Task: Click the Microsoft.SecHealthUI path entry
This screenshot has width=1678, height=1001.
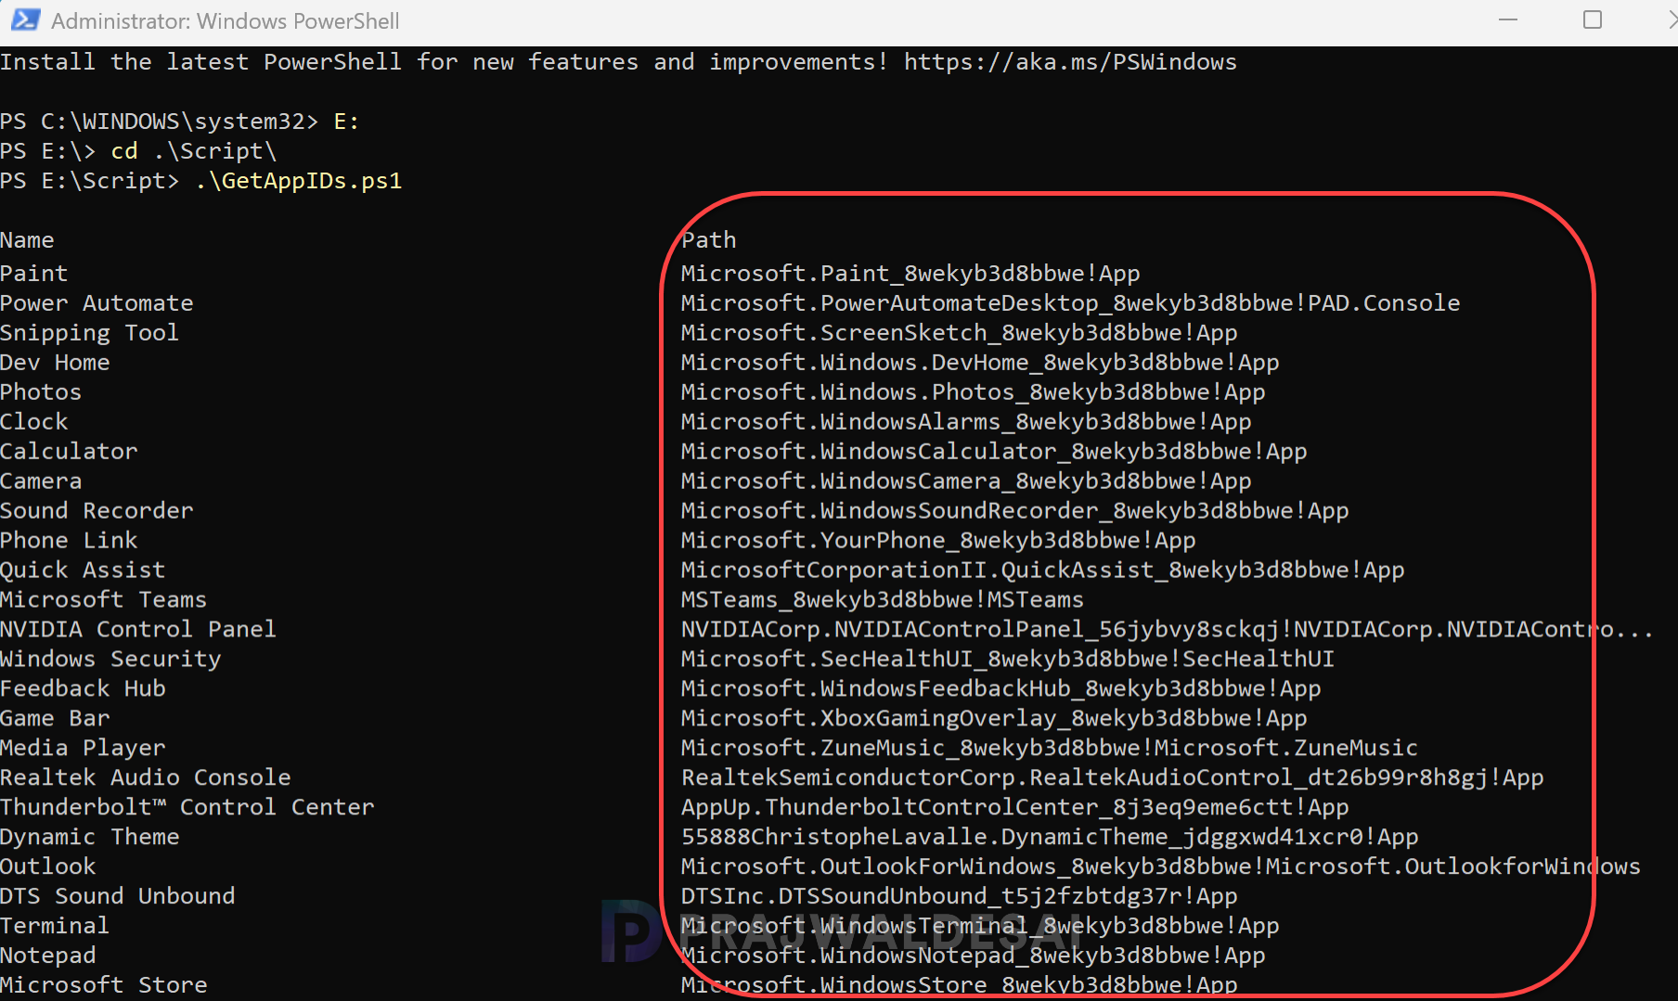Action: (x=1008, y=660)
